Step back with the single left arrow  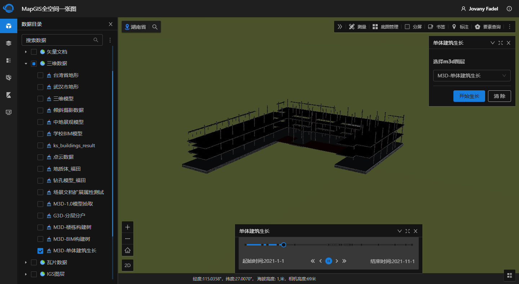(320, 261)
